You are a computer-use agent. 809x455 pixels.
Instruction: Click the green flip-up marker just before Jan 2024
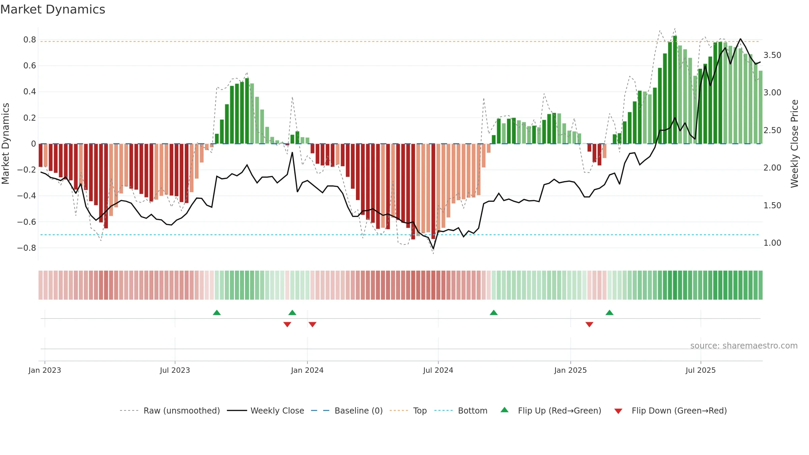point(292,312)
